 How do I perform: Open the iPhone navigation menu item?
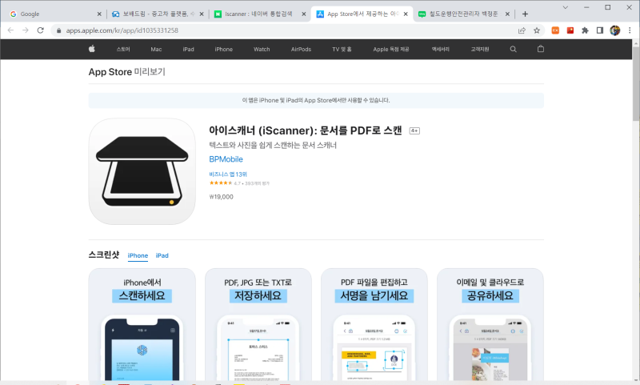coord(224,49)
